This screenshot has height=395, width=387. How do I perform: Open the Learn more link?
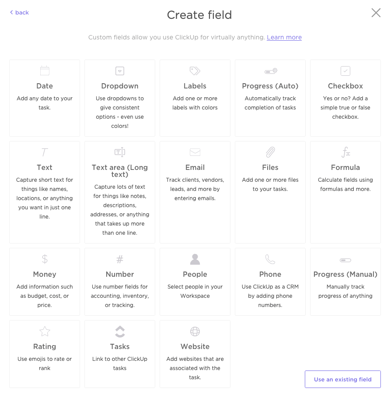click(x=284, y=37)
